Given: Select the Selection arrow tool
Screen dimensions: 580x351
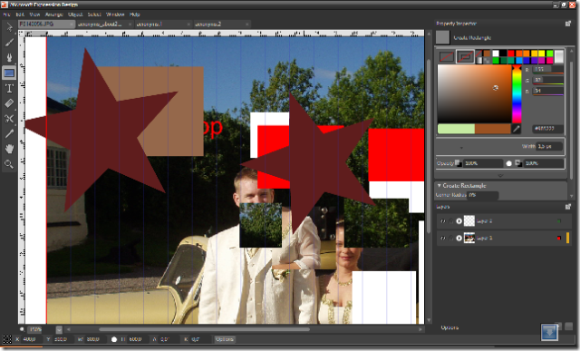Looking at the screenshot, I should coord(9,27).
